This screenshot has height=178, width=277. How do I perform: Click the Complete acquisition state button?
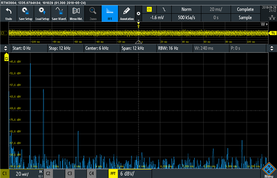point(245,9)
